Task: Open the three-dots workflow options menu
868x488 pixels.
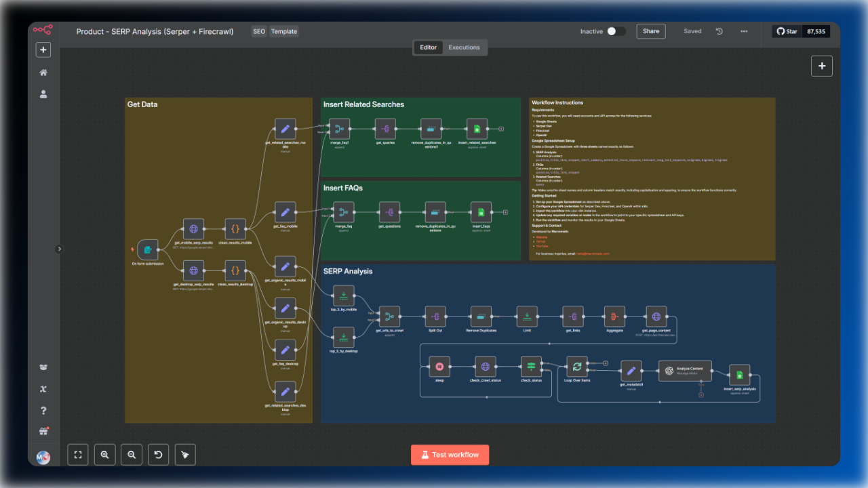Action: (x=744, y=31)
